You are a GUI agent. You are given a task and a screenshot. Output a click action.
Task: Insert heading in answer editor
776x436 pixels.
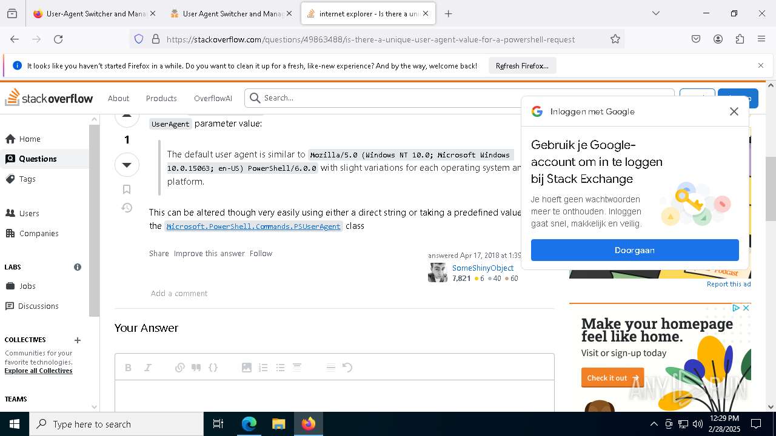pos(297,367)
